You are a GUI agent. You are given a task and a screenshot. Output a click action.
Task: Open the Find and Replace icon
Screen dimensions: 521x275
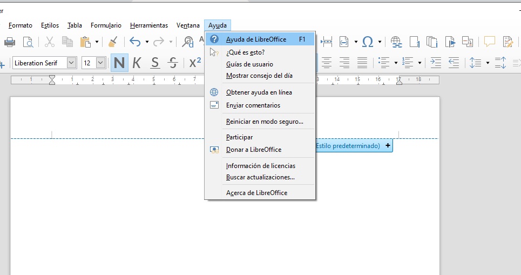[188, 42]
